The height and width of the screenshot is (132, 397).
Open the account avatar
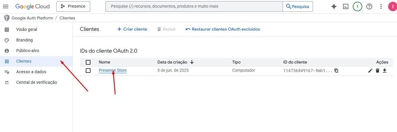[x=393, y=6]
